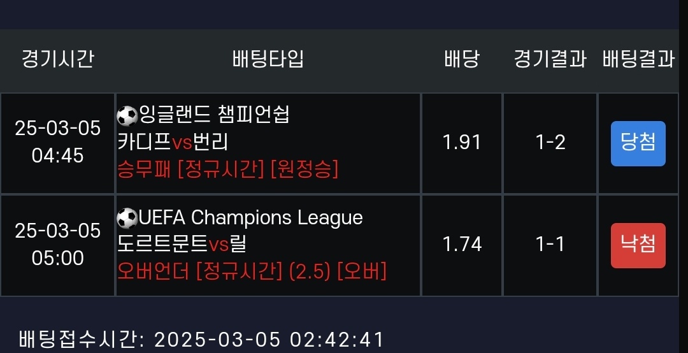Click the 배팅접수시간 timestamp line
Image resolution: width=688 pixels, height=353 pixels.
(x=201, y=339)
